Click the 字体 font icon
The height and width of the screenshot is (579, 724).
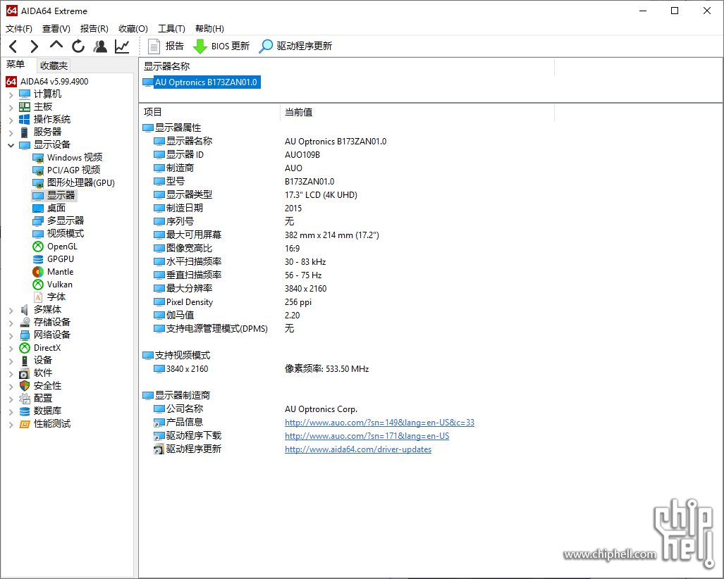38,297
